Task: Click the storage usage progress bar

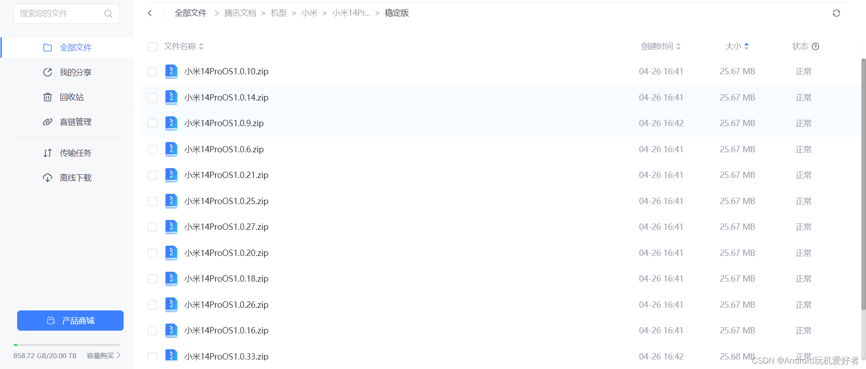Action: (x=67, y=345)
